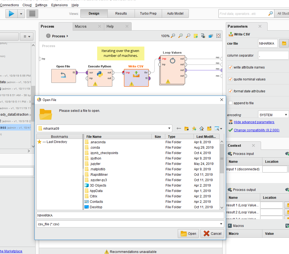Screen dimensions: 289x254
Task: Zoom out on the process canvas
Action: pos(188,36)
